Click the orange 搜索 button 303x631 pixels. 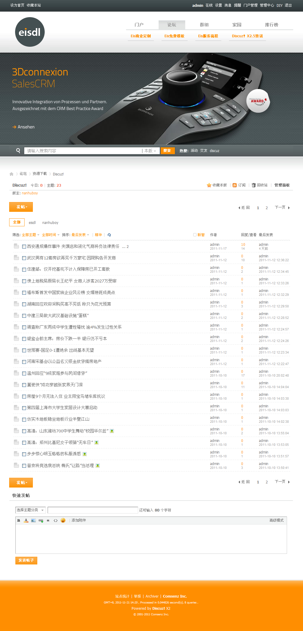click(x=167, y=151)
